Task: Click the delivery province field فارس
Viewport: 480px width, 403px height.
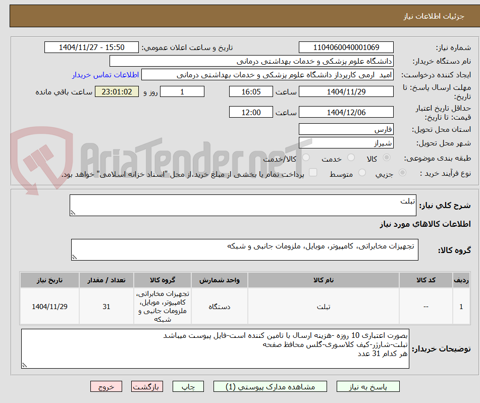Action: tap(346, 129)
